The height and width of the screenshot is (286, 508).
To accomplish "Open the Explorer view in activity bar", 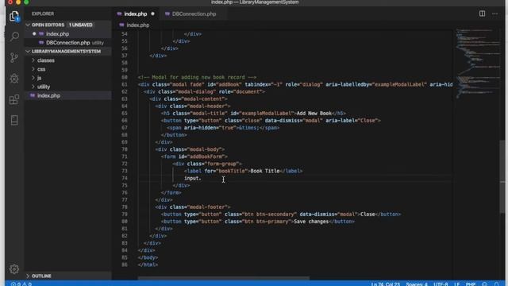I will click(14, 16).
